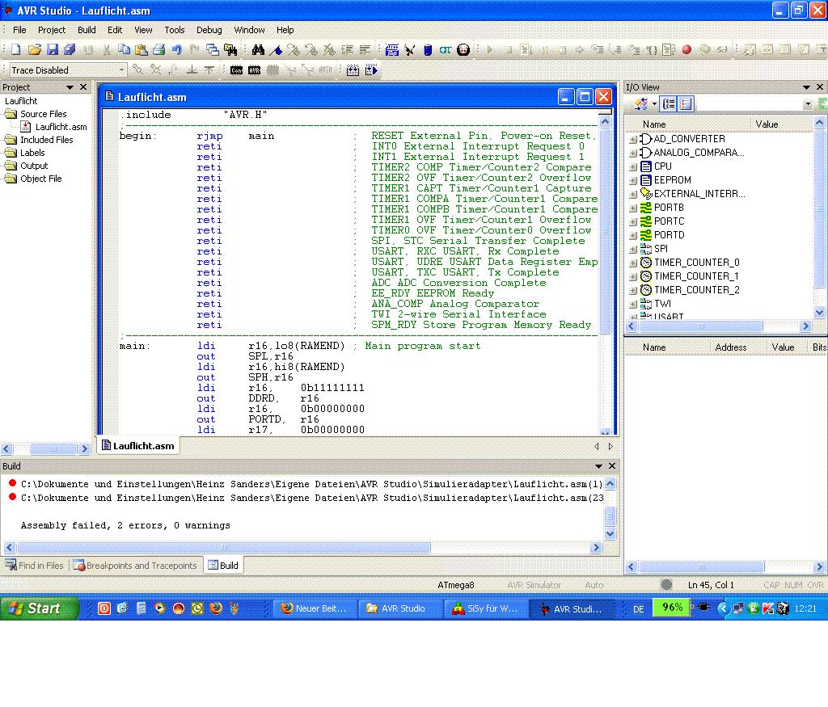The image size is (828, 707).
Task: Click the Open file folder icon
Action: [34, 49]
